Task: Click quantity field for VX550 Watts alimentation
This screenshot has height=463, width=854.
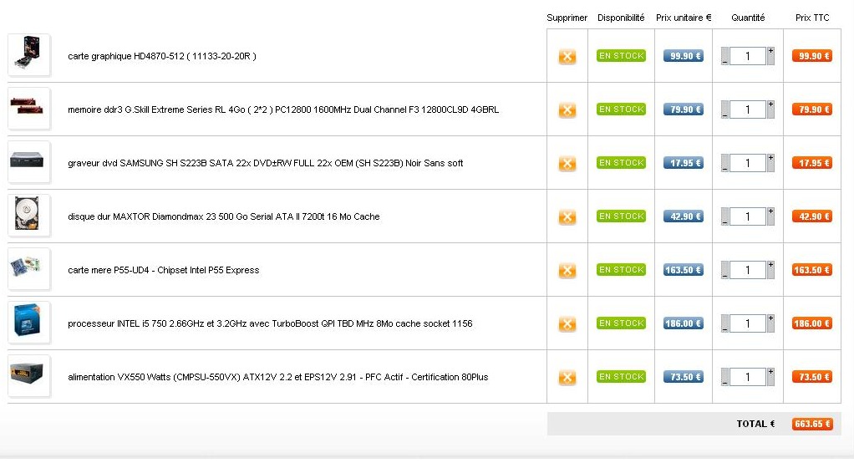Action: 748,376
